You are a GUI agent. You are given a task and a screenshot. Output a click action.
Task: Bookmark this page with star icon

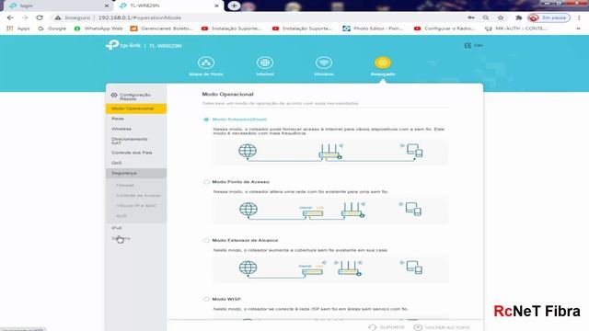pos(501,17)
